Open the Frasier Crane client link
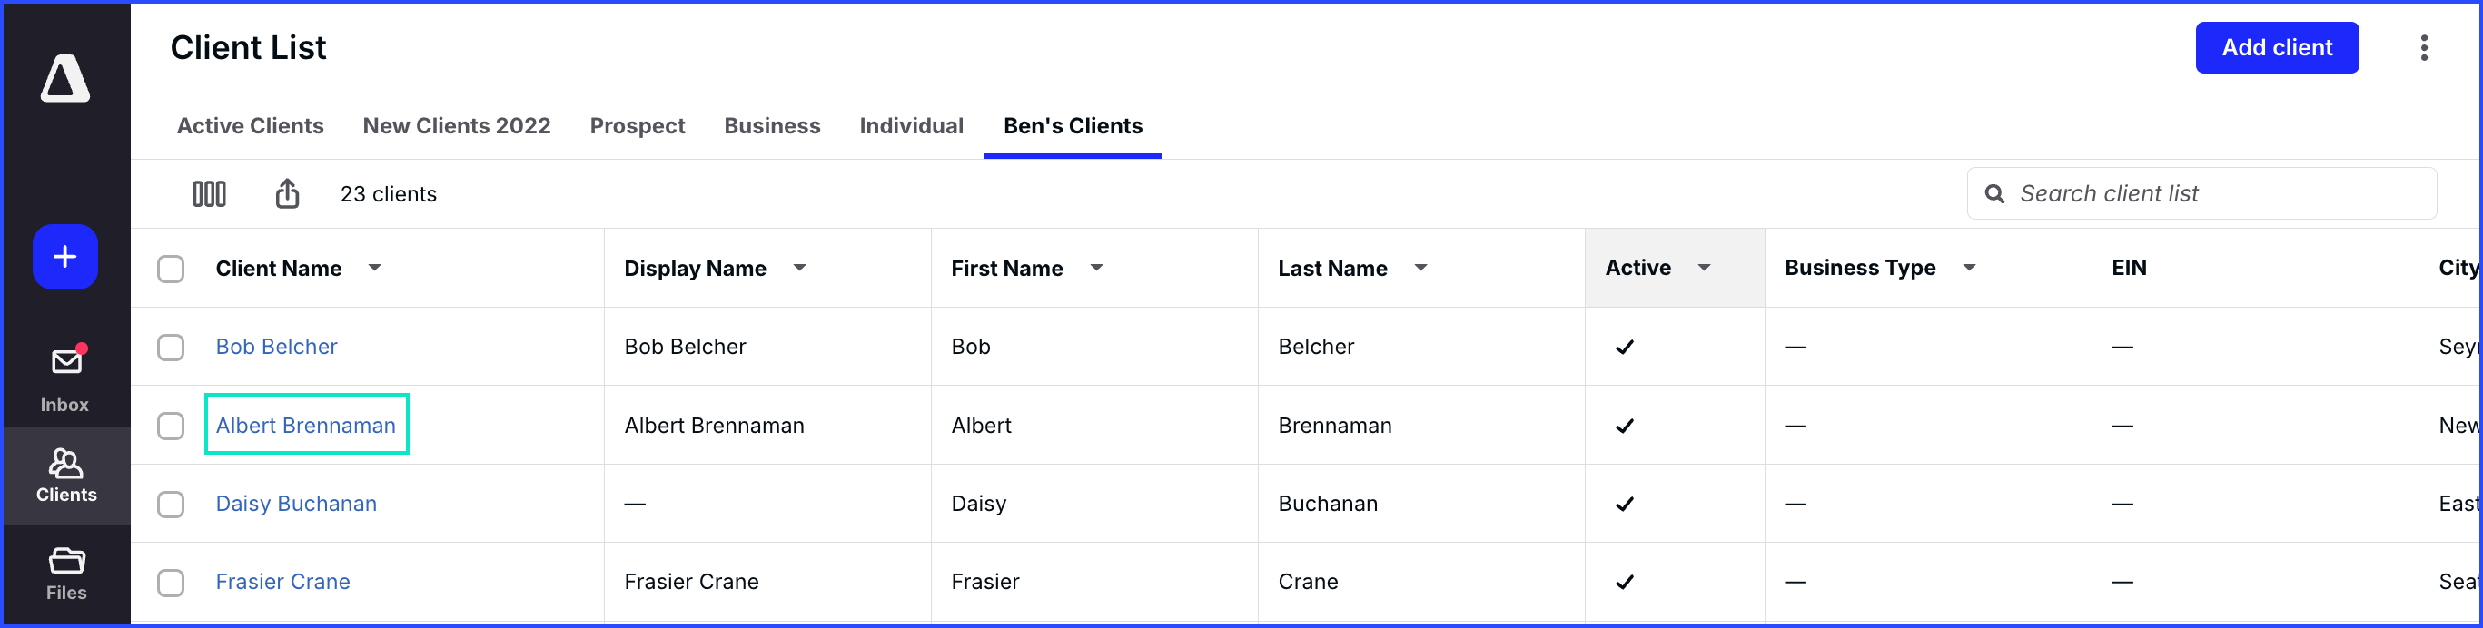The height and width of the screenshot is (628, 2483). [282, 582]
